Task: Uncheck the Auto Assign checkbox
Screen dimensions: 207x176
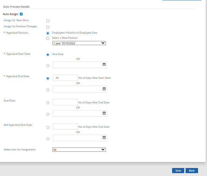Action: point(21,14)
